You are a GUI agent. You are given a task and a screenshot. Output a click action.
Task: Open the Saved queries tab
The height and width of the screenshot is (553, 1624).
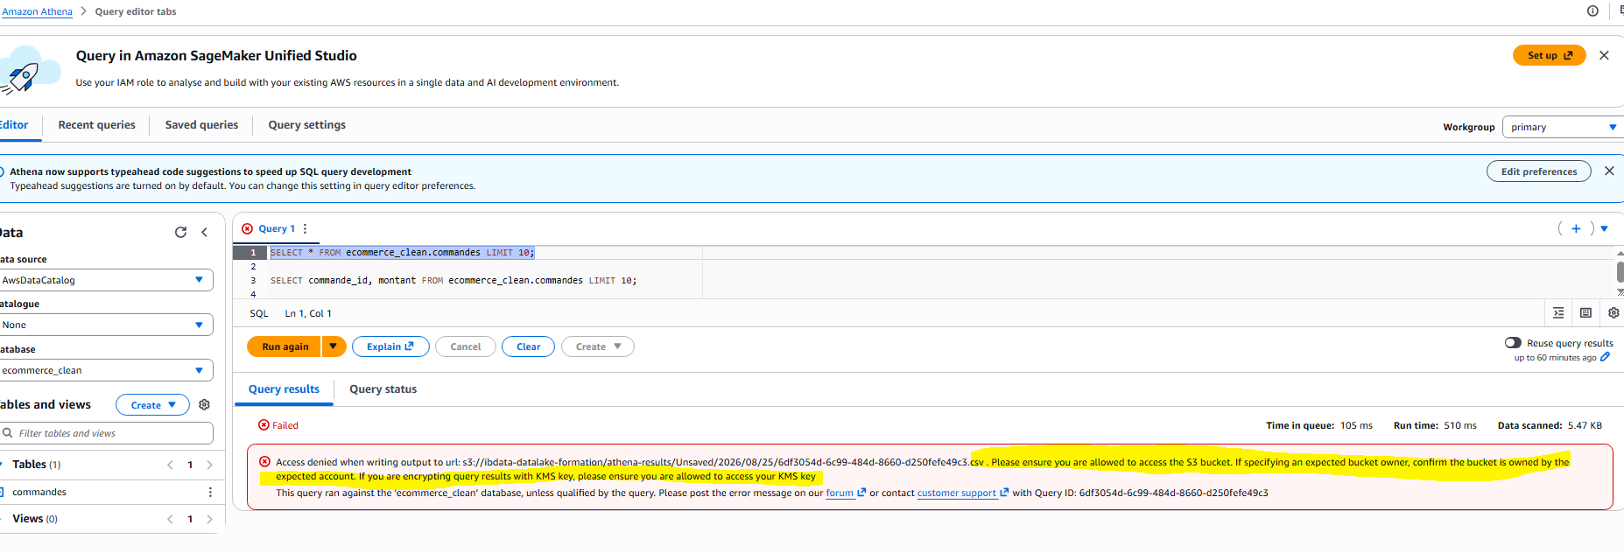201,125
